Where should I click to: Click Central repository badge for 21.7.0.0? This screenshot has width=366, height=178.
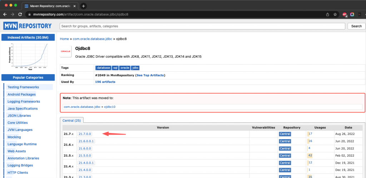tap(285, 134)
